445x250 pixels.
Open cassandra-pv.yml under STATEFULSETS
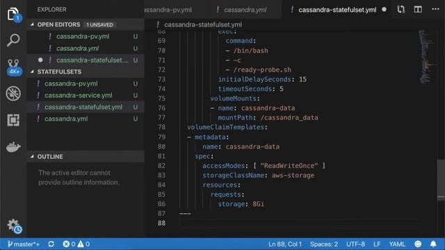pos(86,83)
